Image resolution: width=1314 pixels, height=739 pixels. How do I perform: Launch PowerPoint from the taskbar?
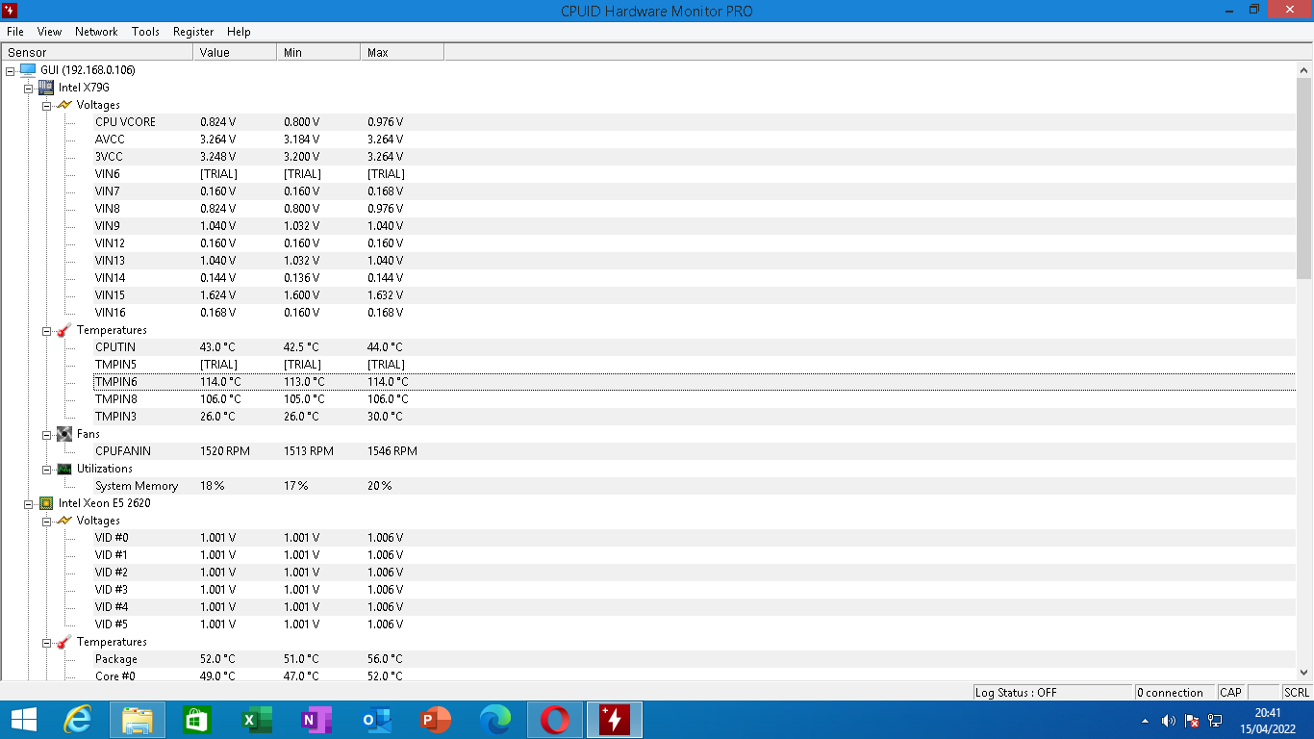pos(436,720)
